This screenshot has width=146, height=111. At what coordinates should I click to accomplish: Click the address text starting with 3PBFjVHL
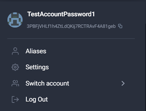coord(71,26)
